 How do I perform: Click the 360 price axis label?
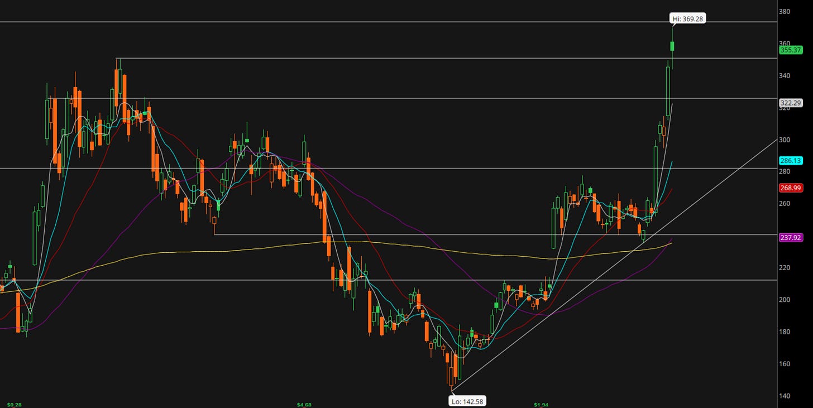click(785, 44)
